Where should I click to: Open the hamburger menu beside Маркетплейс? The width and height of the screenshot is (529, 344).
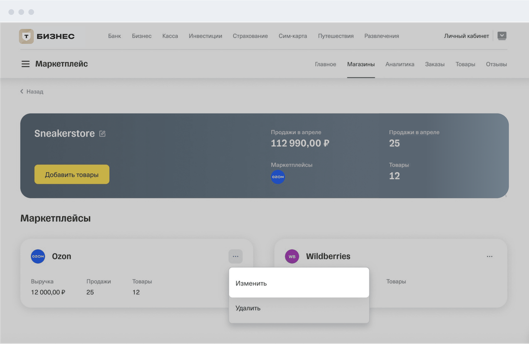point(25,64)
